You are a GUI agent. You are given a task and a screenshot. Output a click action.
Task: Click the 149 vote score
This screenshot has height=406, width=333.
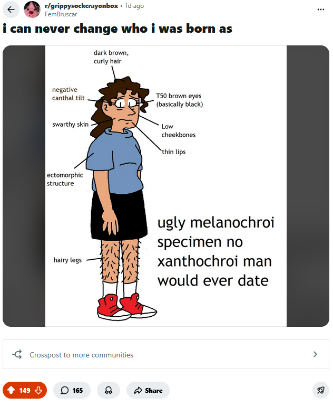[25, 390]
